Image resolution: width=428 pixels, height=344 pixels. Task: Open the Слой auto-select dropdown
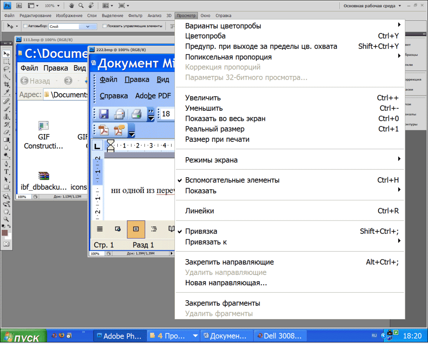click(x=88, y=26)
